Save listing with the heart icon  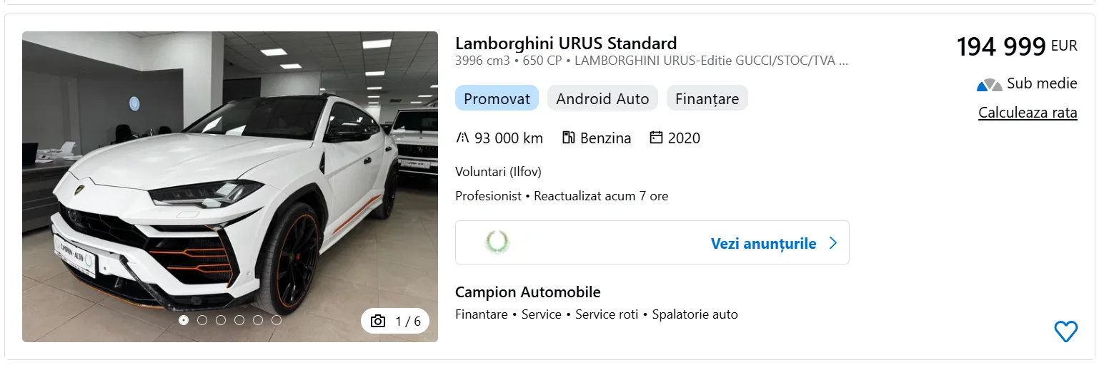(1065, 331)
